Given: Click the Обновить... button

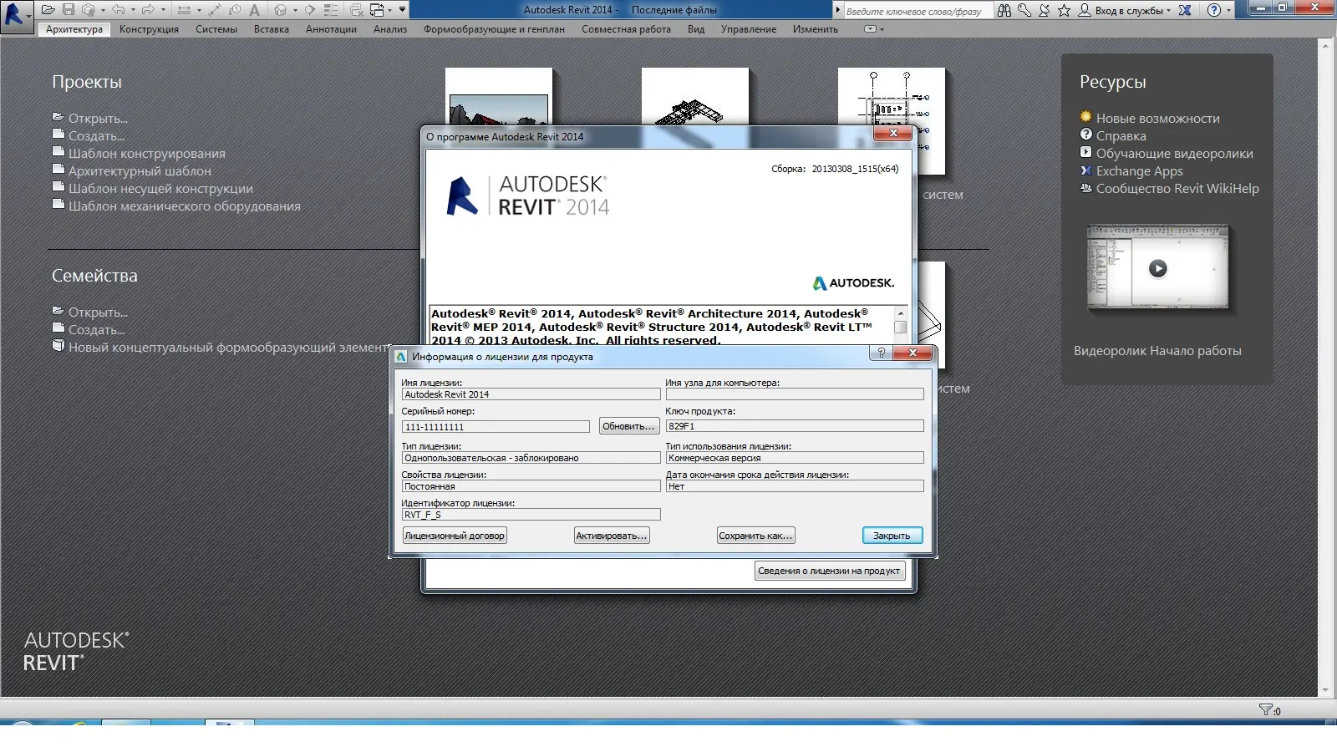Looking at the screenshot, I should (628, 426).
